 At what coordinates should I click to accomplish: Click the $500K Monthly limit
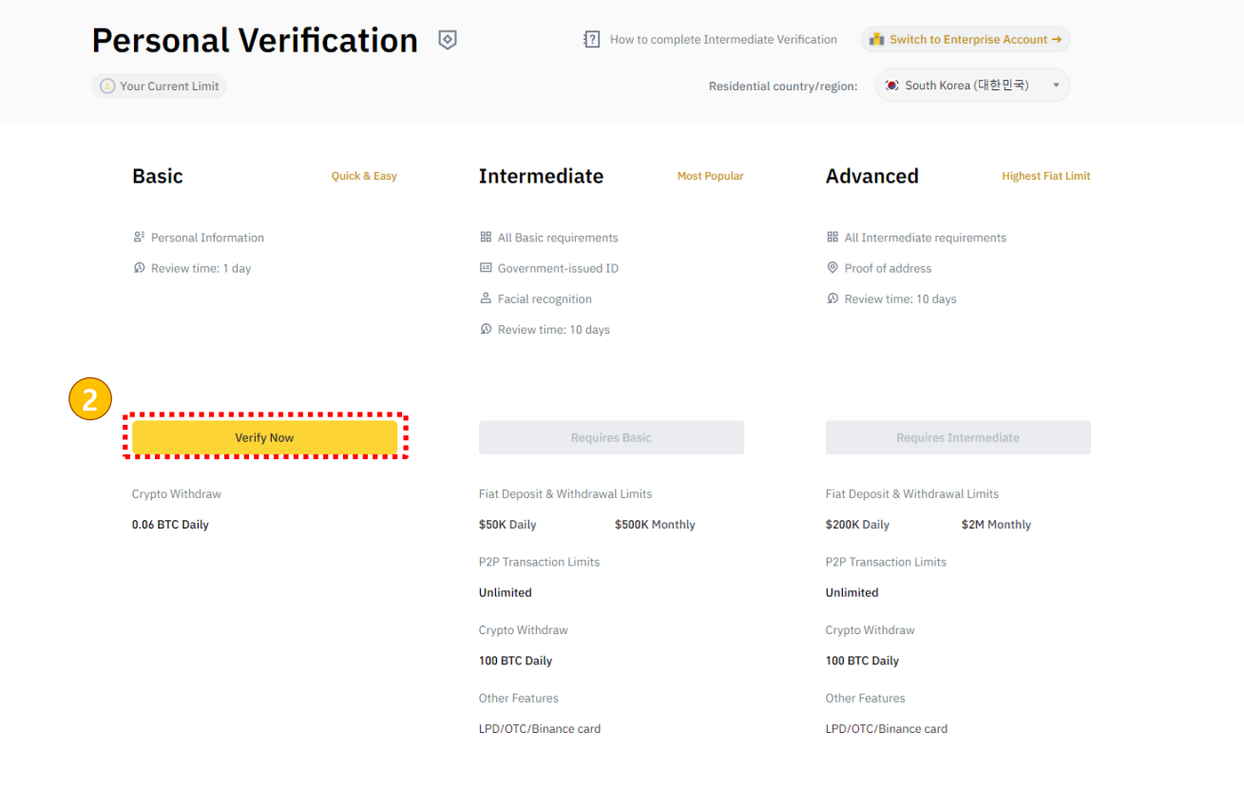click(x=655, y=525)
